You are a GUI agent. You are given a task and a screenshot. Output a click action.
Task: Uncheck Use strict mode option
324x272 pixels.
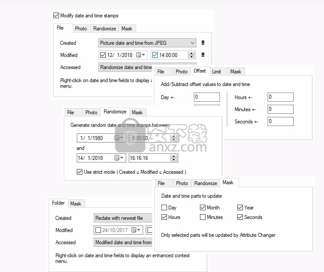point(79,172)
